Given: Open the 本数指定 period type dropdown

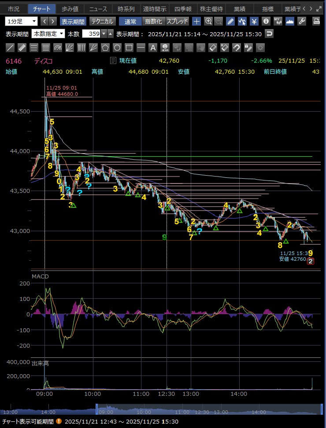Looking at the screenshot, I should [48, 34].
